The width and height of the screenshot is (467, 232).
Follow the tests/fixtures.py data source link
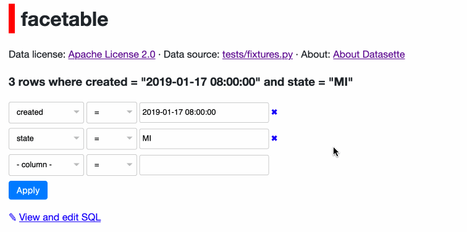point(258,54)
